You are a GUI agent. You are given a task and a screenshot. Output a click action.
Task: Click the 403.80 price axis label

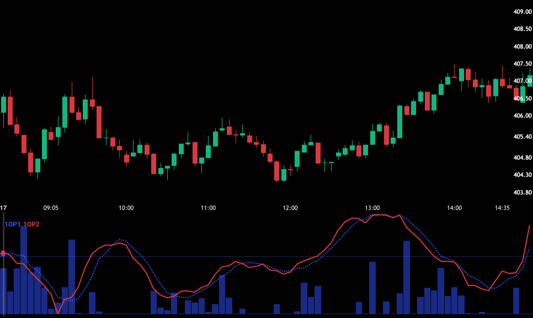pos(522,193)
